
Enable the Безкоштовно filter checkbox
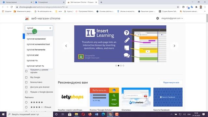[26, 82]
